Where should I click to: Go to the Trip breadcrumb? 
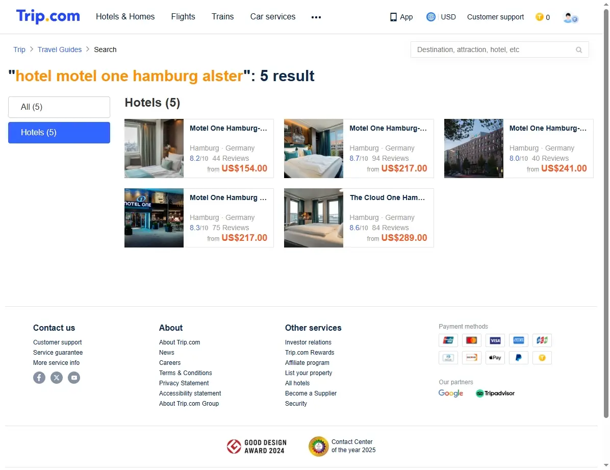point(19,50)
